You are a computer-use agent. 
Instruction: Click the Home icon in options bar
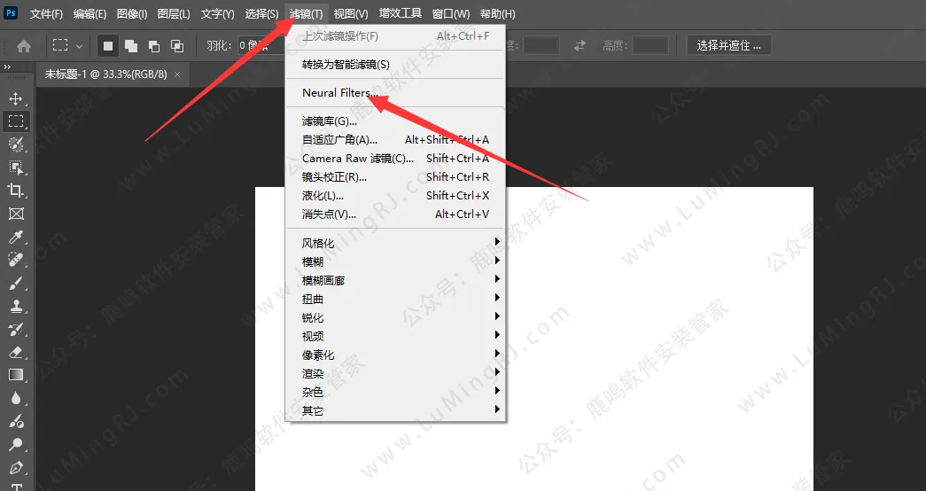point(24,45)
